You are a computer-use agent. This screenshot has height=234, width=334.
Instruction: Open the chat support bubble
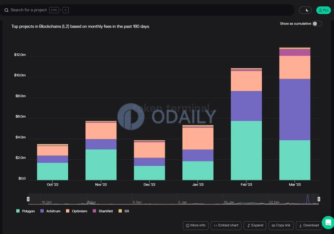[x=328, y=223]
